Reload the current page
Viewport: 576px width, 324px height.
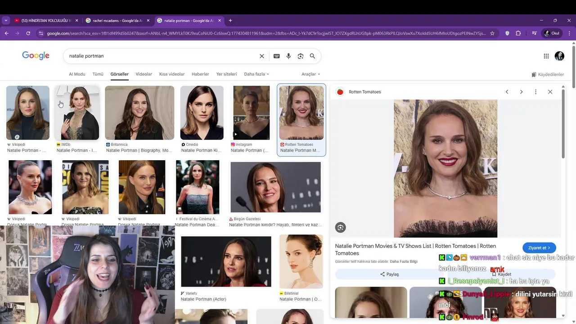pyautogui.click(x=28, y=33)
